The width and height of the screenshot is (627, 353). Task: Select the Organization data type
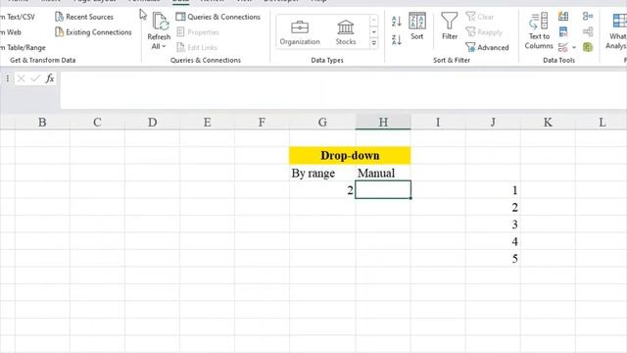point(300,32)
